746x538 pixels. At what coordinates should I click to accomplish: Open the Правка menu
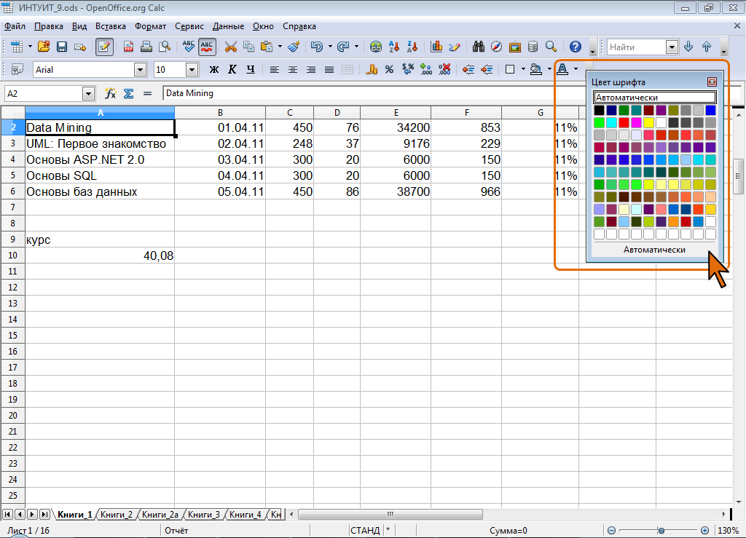click(49, 27)
